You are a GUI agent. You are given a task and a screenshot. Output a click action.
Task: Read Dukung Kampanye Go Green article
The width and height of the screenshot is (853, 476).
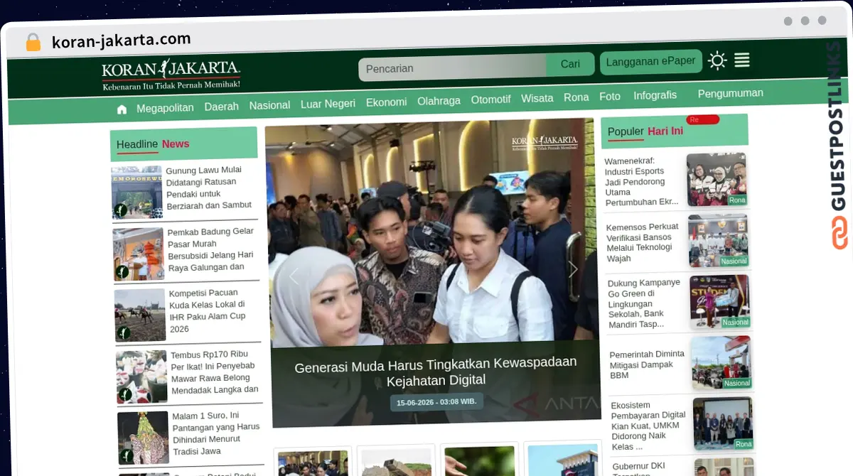(x=645, y=303)
